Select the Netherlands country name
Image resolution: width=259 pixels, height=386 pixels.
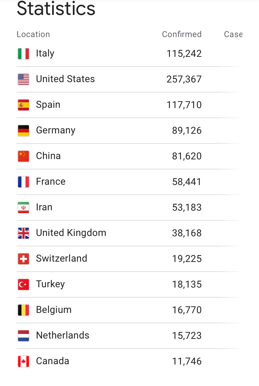click(x=63, y=335)
